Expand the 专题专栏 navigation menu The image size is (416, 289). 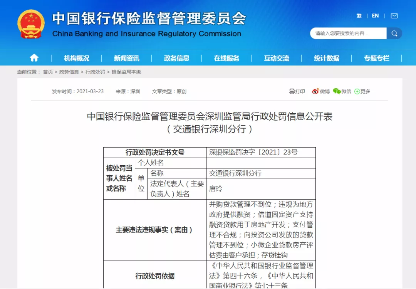(x=376, y=57)
